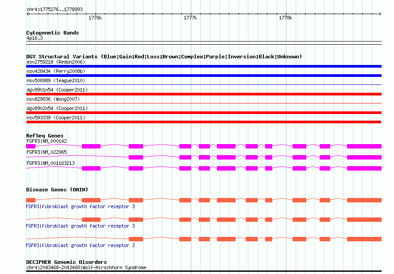Select the RefSeq Genes track title
The image size is (394, 274).
coord(45,136)
